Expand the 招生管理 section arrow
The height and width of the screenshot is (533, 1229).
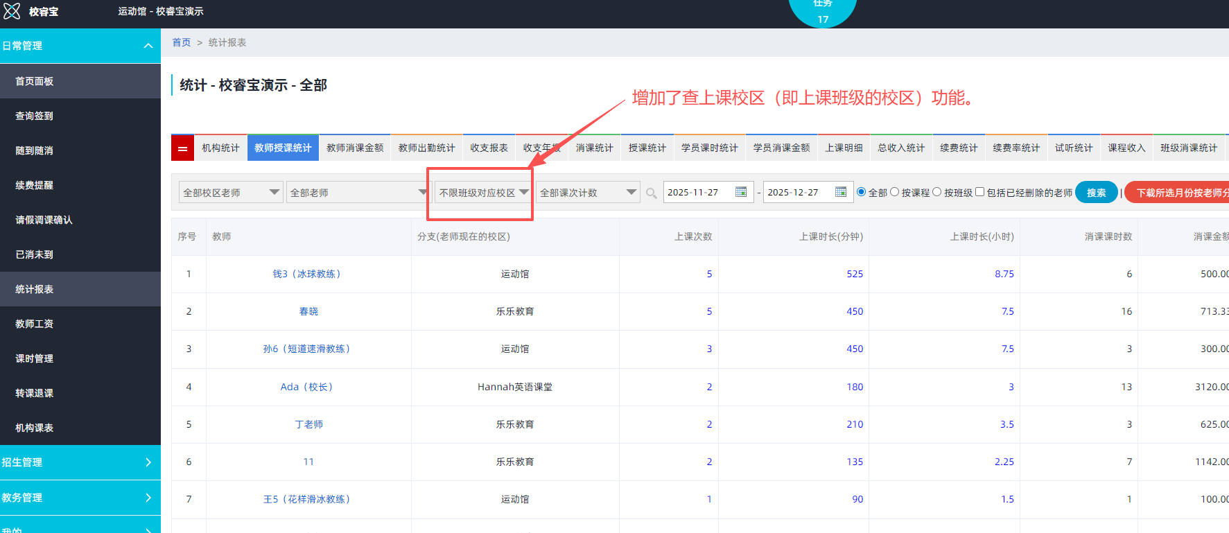pyautogui.click(x=148, y=462)
